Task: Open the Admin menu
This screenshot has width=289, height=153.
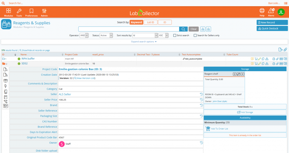Action: (x=44, y=12)
